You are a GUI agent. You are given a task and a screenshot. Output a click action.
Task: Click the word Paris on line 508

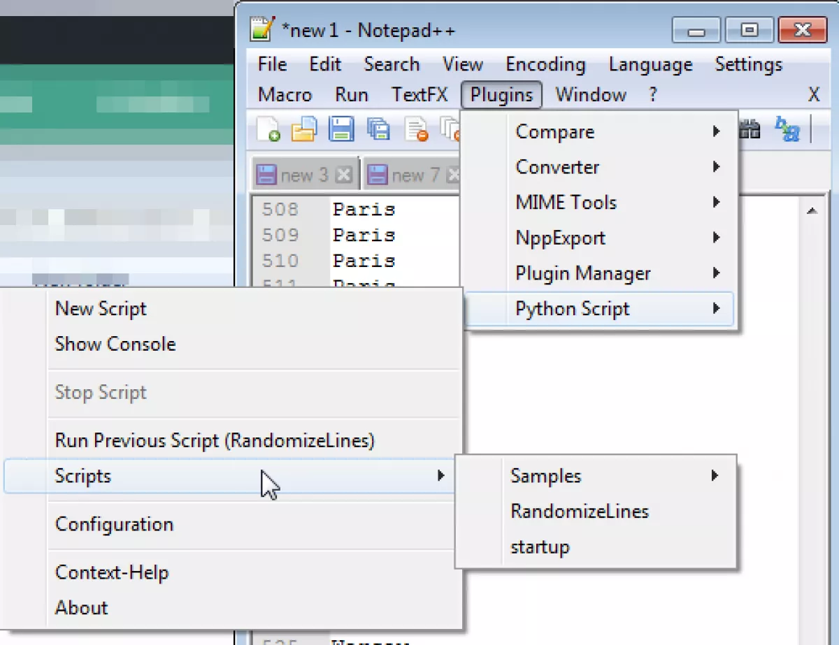pyautogui.click(x=364, y=209)
